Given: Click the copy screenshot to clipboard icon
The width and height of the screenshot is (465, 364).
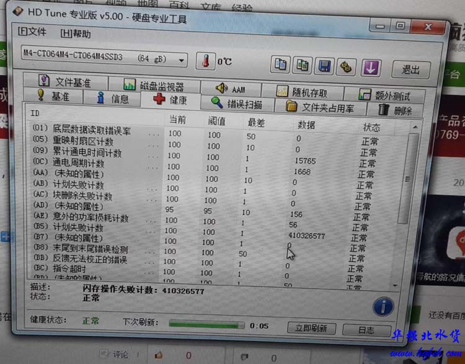Looking at the screenshot, I should pos(302,65).
